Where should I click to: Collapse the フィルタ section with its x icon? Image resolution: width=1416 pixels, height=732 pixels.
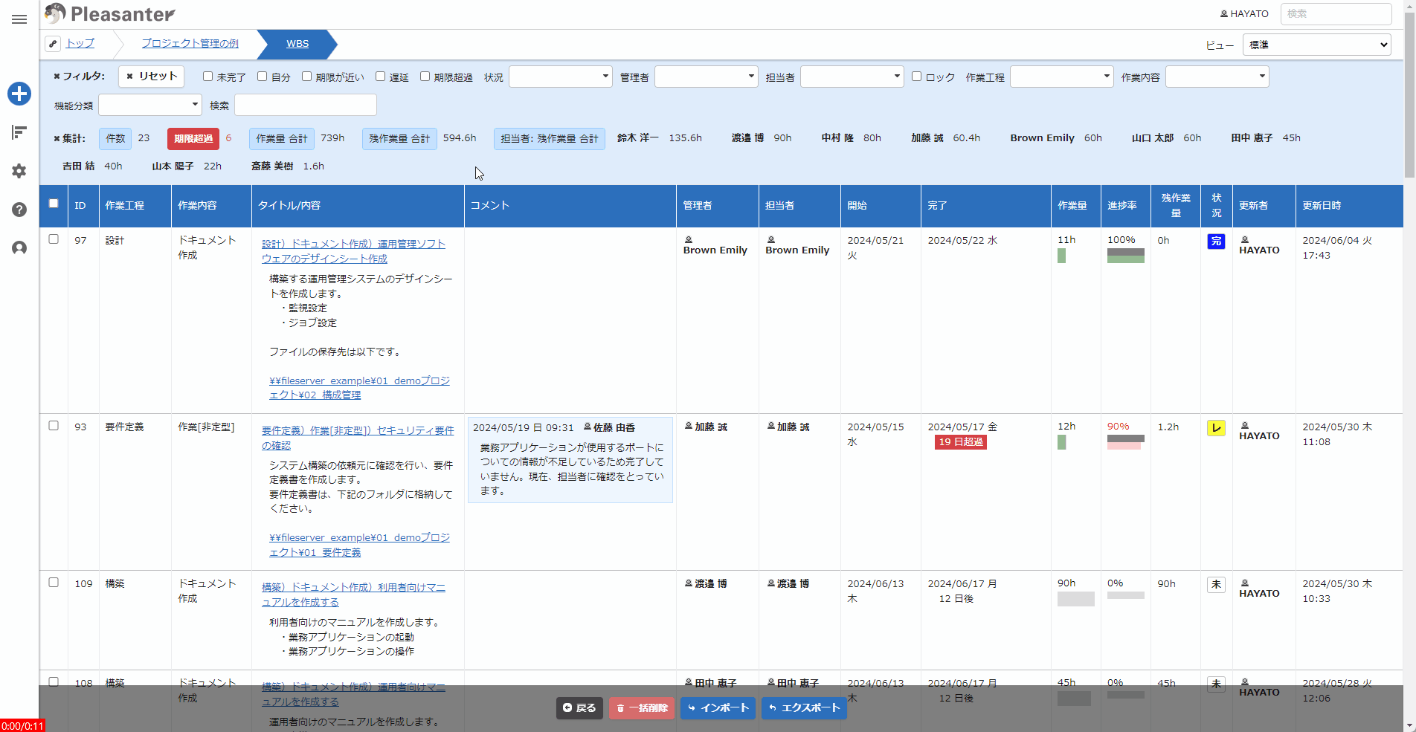coord(57,77)
